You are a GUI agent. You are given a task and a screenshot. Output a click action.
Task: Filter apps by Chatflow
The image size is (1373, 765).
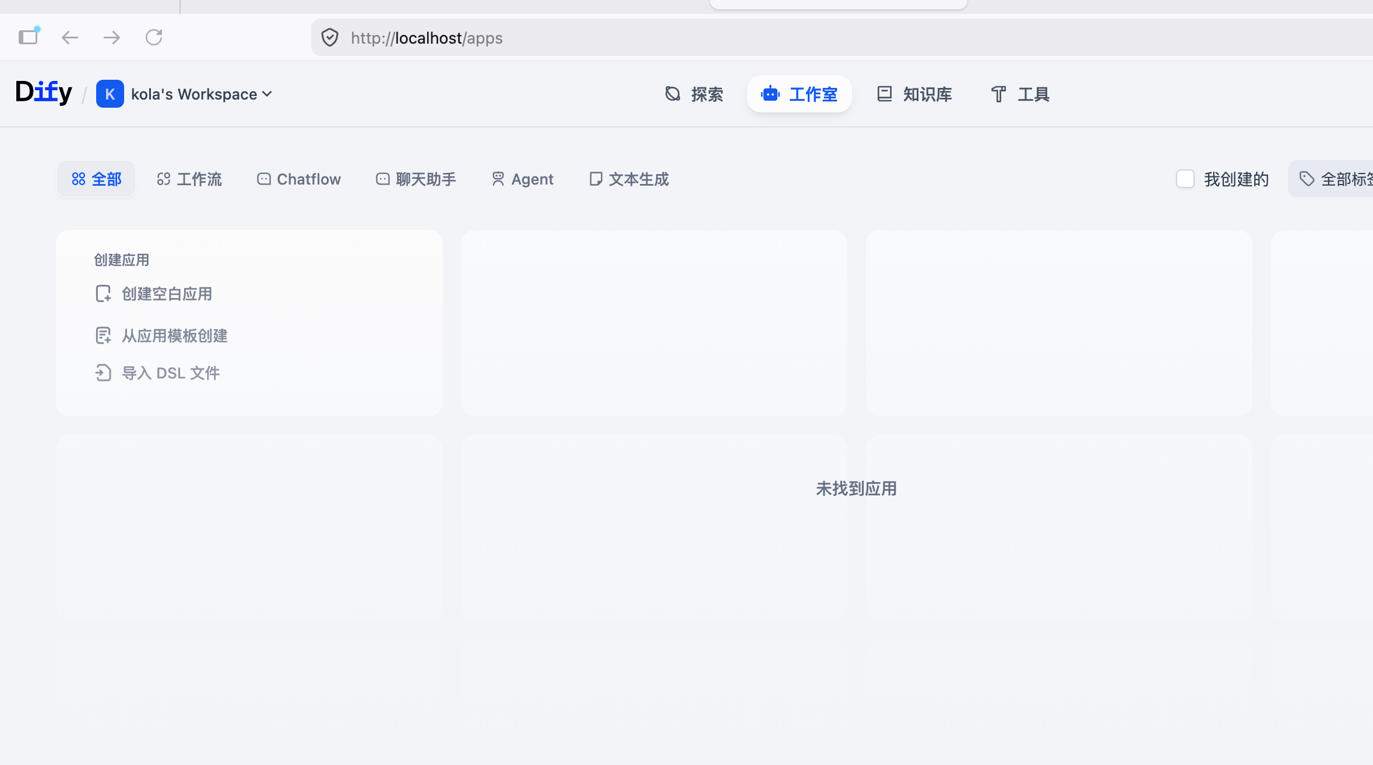pos(299,179)
